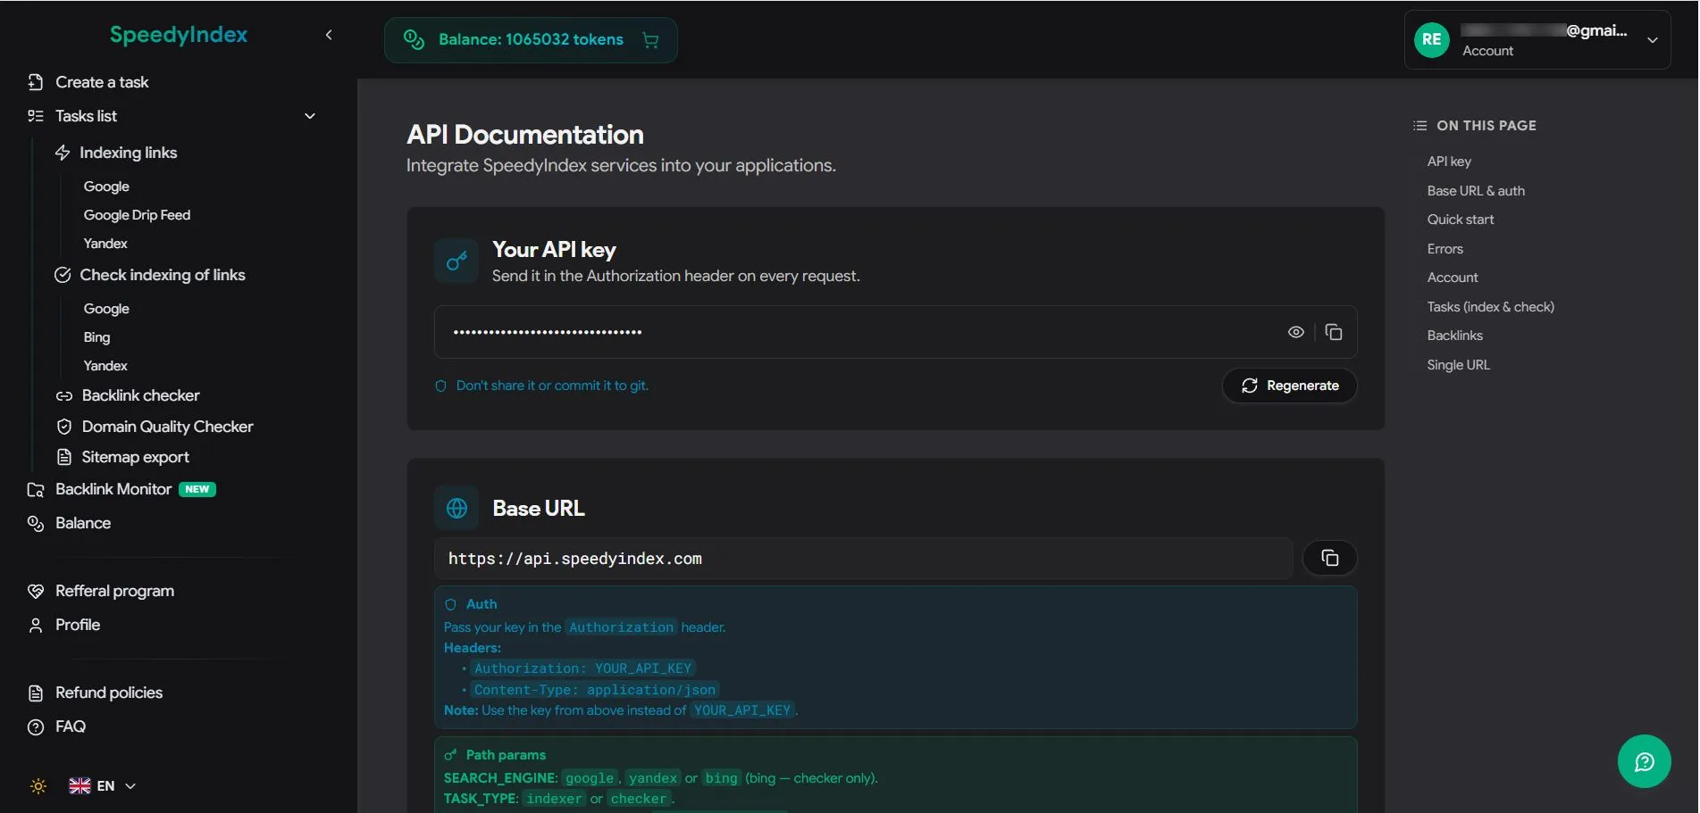Image resolution: width=1700 pixels, height=813 pixels.
Task: Reveal the API key with the eye icon
Action: tap(1295, 332)
